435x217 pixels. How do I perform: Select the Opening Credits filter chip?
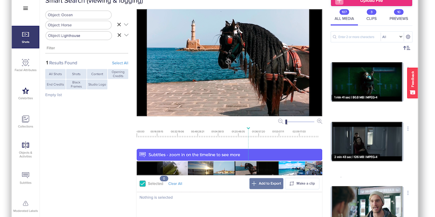[118, 74]
